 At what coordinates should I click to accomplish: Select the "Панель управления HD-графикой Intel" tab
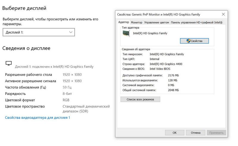pos(197,22)
